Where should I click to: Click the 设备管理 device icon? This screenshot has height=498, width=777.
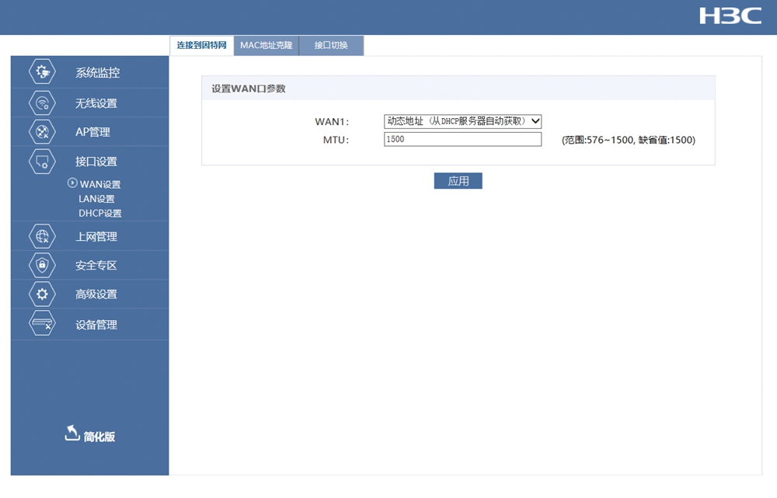click(42, 324)
